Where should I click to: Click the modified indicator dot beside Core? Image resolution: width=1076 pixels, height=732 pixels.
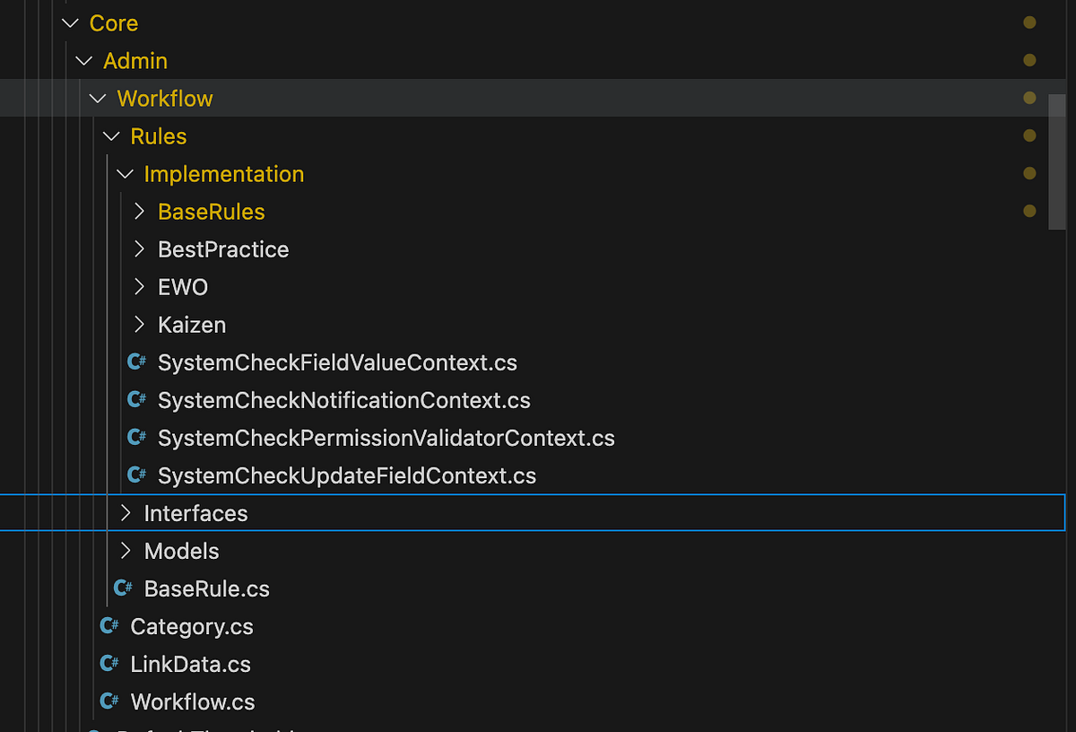click(x=1029, y=22)
